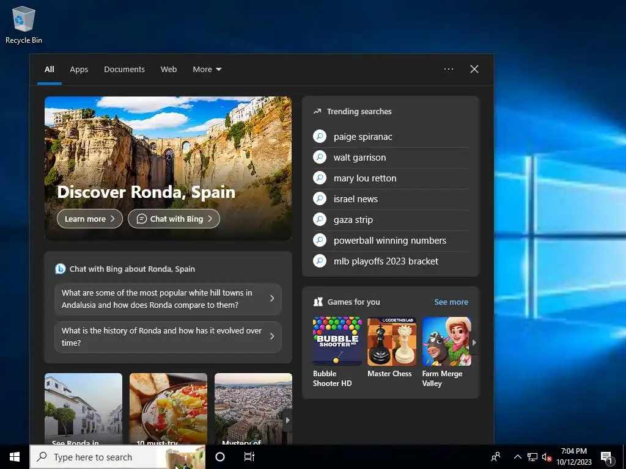Click Bubble Shooter HD label text

[332, 379]
